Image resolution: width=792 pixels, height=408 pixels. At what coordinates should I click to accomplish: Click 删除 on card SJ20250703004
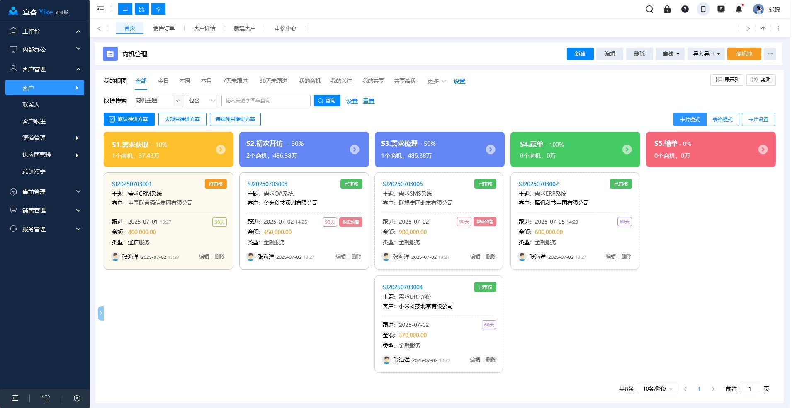coord(491,360)
